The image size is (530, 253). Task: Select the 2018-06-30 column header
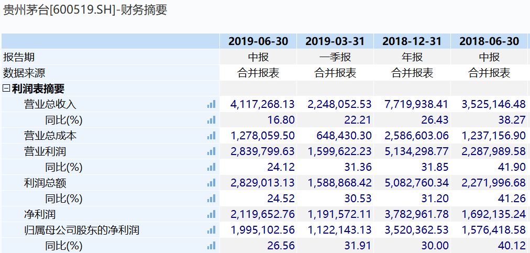coord(489,41)
